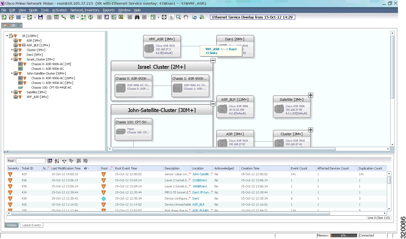Select Chassis 100: CPT-50-44GE-AC tree item
This screenshot has height=239, width=406.
click(x=51, y=87)
